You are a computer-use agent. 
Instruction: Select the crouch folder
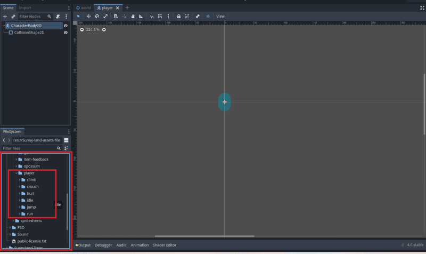click(32, 186)
